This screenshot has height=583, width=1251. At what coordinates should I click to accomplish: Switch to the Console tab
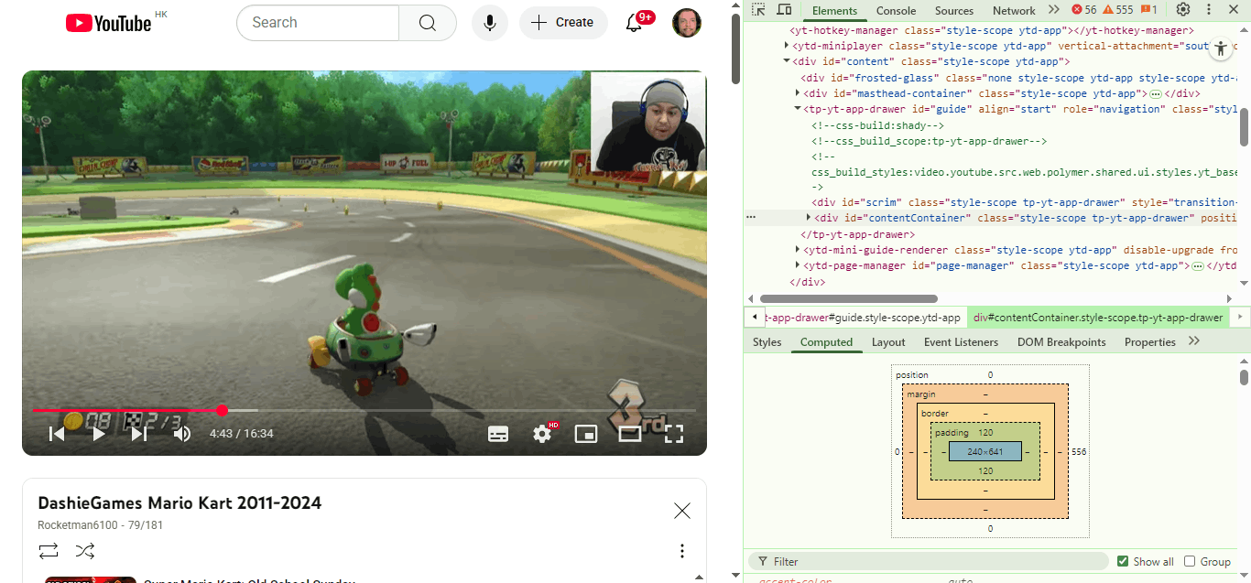(896, 11)
